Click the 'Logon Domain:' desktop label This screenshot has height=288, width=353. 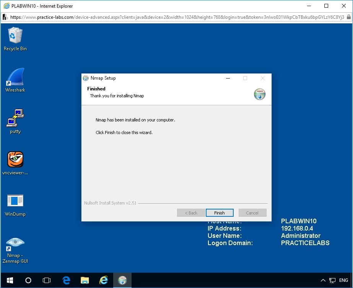point(230,243)
